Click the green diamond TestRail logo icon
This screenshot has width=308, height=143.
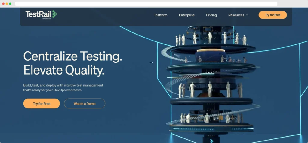[x=54, y=14]
